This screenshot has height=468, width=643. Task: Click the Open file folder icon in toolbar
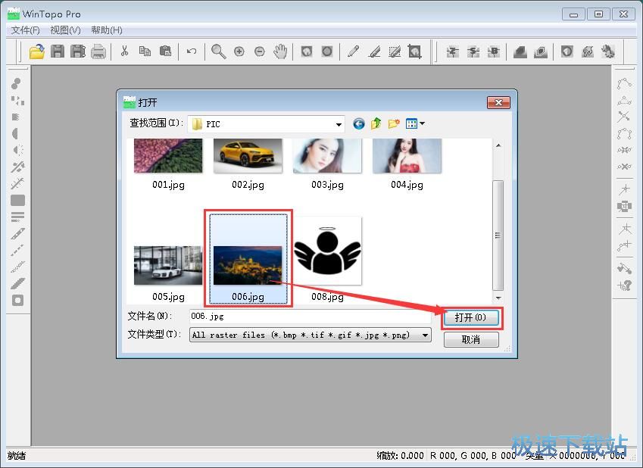pos(37,51)
